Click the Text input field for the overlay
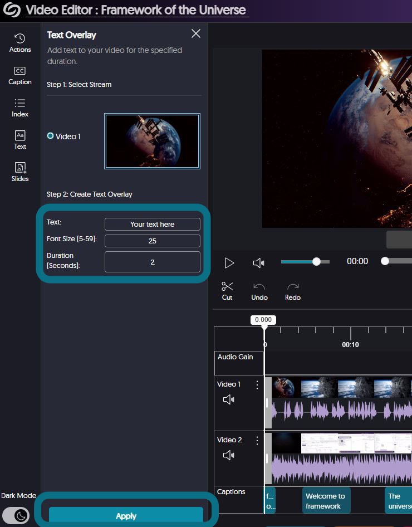Viewport: 412px width, 527px height. click(153, 224)
